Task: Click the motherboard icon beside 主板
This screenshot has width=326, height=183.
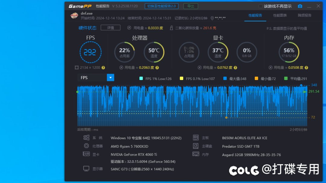Action: click(196, 137)
